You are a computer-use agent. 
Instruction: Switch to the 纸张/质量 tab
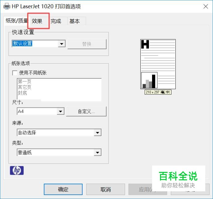pyautogui.click(x=17, y=21)
